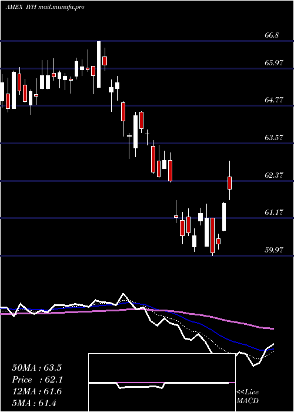Click the AMEX IYH mail.munafa.pro title text
This screenshot has width=294, height=412.
(45, 7)
